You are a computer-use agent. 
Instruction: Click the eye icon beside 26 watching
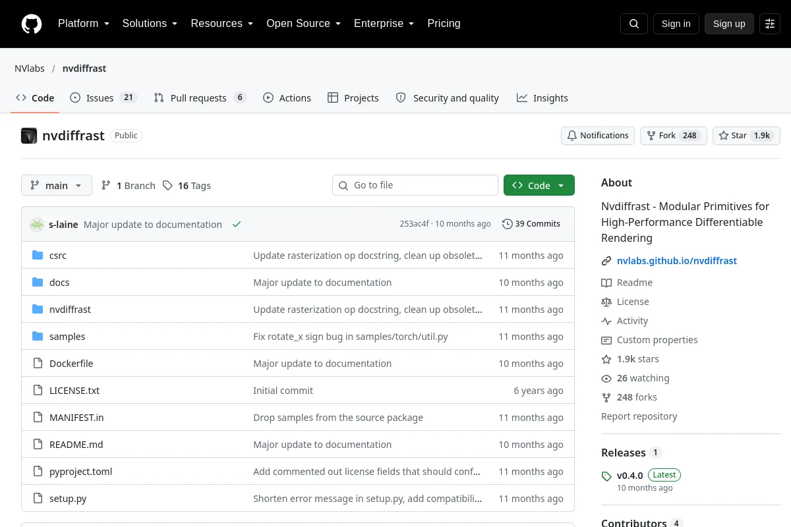(x=606, y=378)
